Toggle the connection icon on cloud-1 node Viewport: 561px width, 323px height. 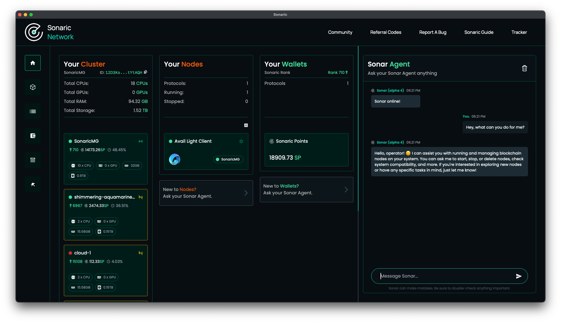point(141,253)
